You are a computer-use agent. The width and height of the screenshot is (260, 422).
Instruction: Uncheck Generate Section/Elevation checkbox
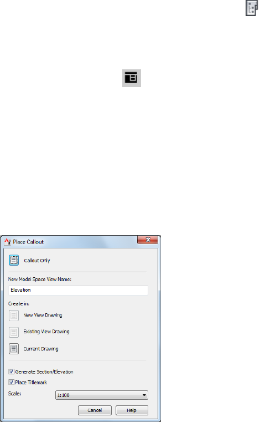coord(11,372)
